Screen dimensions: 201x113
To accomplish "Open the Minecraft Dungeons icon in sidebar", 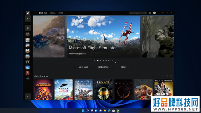I will coord(28,73).
